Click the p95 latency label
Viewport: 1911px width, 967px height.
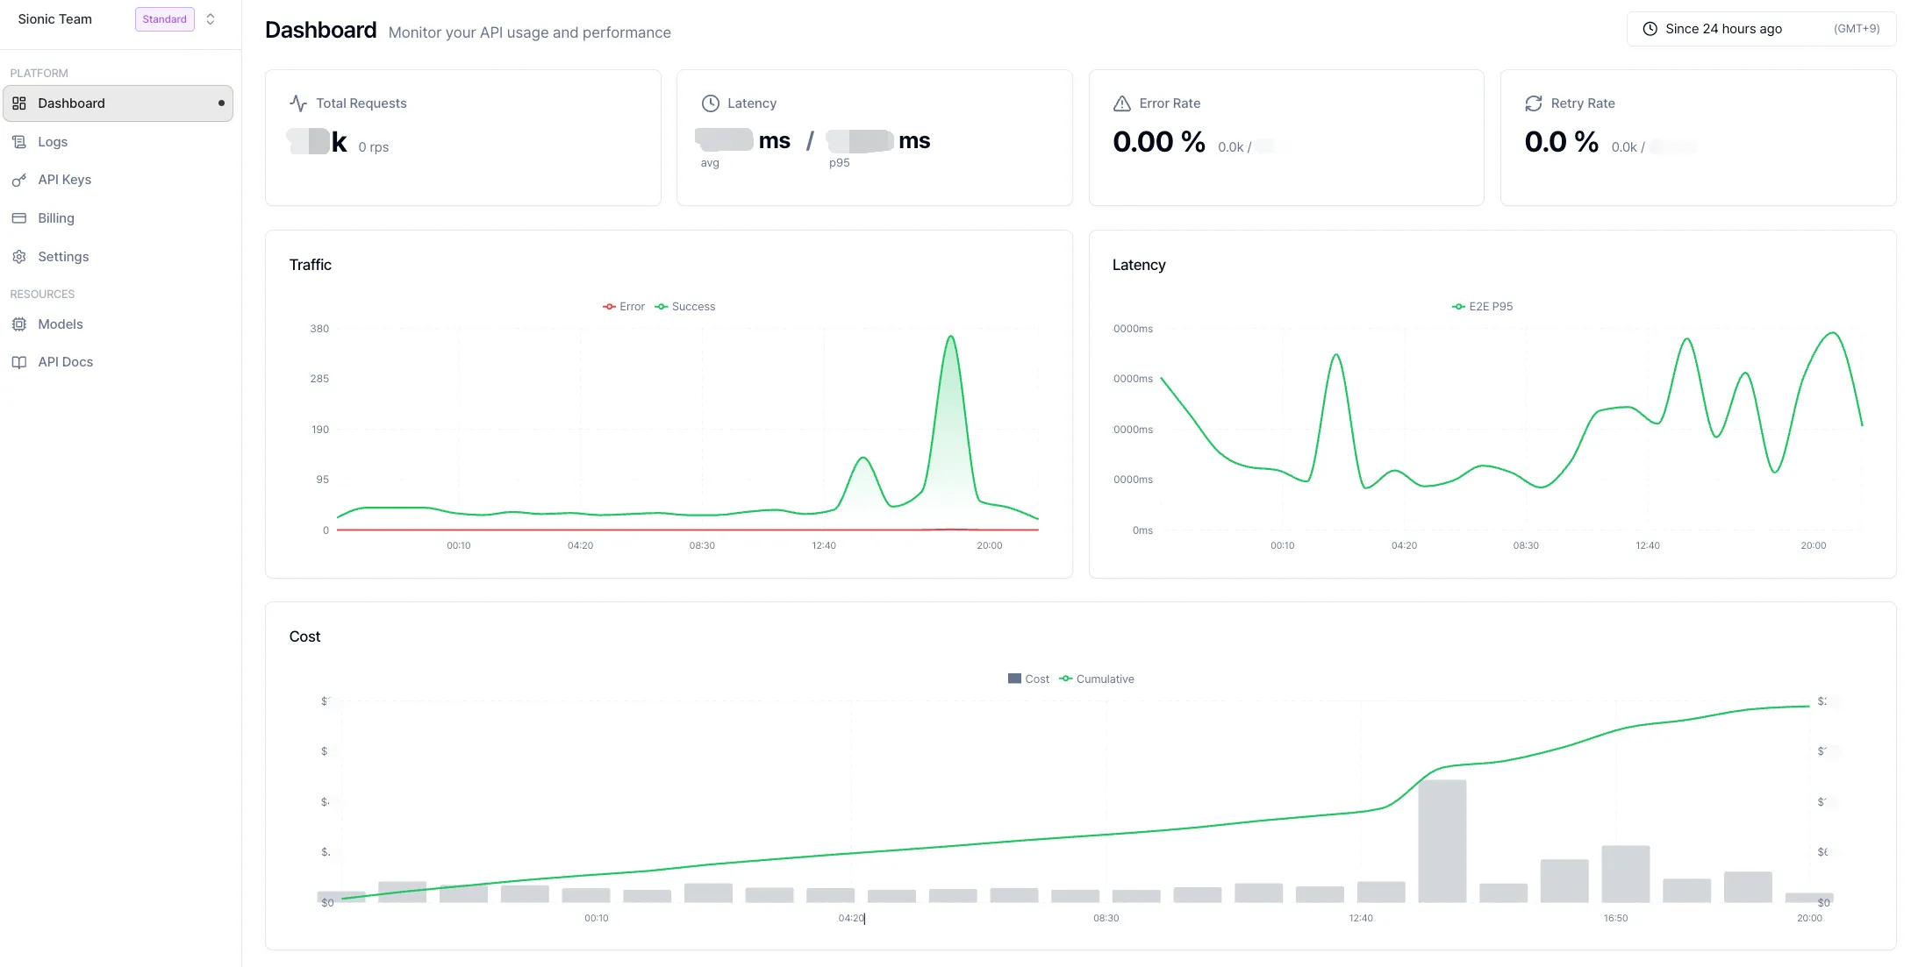click(x=840, y=163)
